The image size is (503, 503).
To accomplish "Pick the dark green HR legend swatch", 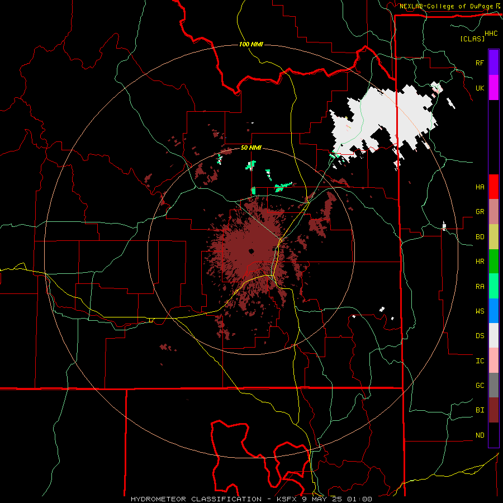I will (x=493, y=261).
